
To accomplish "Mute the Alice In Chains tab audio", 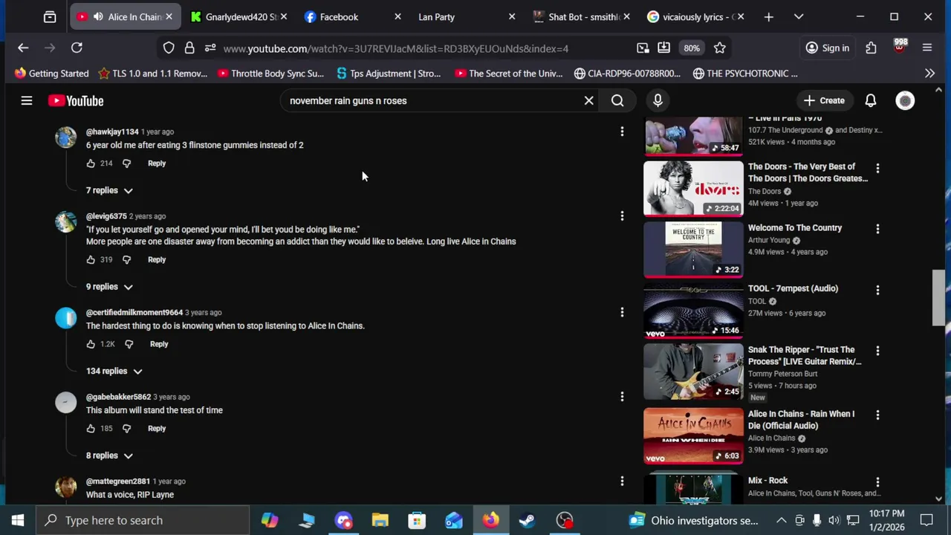I will click(x=98, y=16).
